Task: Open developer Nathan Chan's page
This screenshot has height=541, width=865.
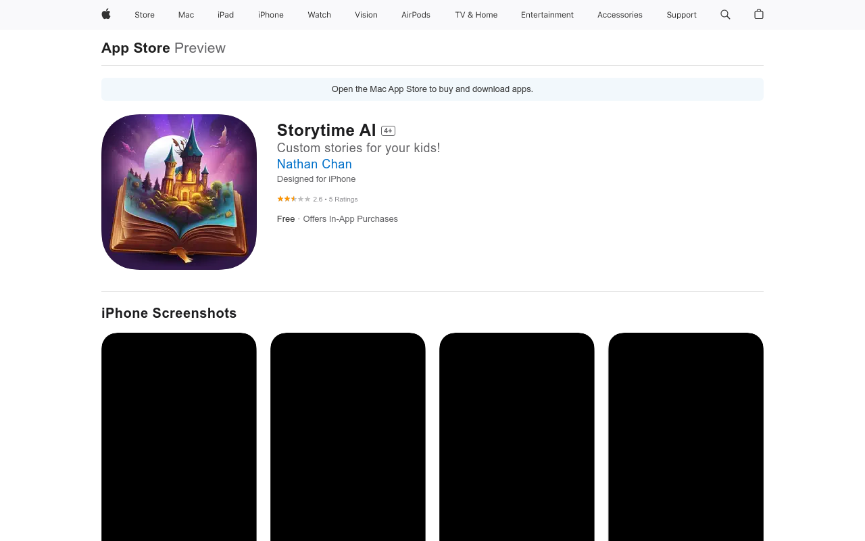Action: coord(314,164)
